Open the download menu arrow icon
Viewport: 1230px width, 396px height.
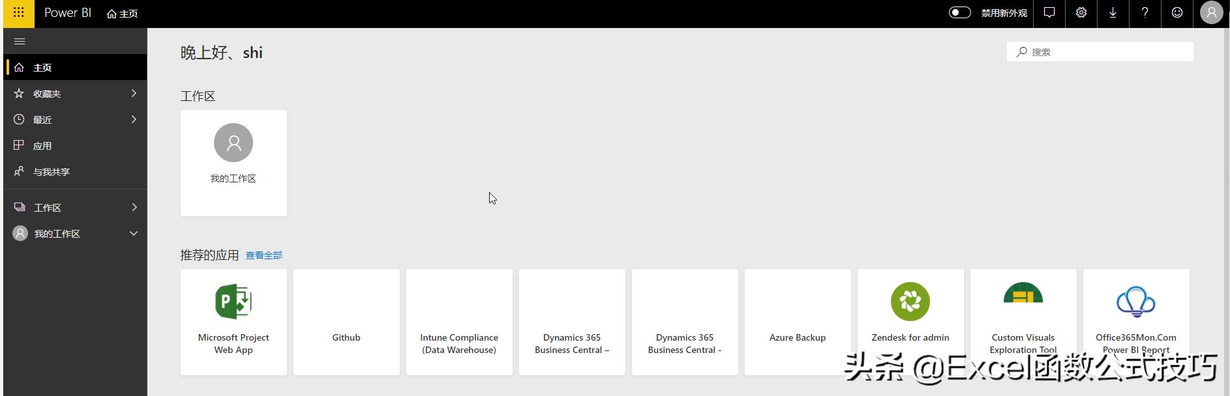[1113, 13]
